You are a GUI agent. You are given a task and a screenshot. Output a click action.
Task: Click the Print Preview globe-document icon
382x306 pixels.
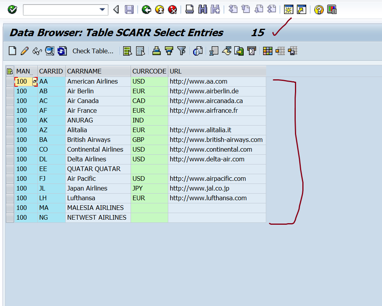[197, 51]
